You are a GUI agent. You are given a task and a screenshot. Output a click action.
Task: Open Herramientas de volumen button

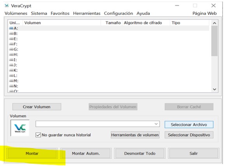pyautogui.click(x=135, y=135)
